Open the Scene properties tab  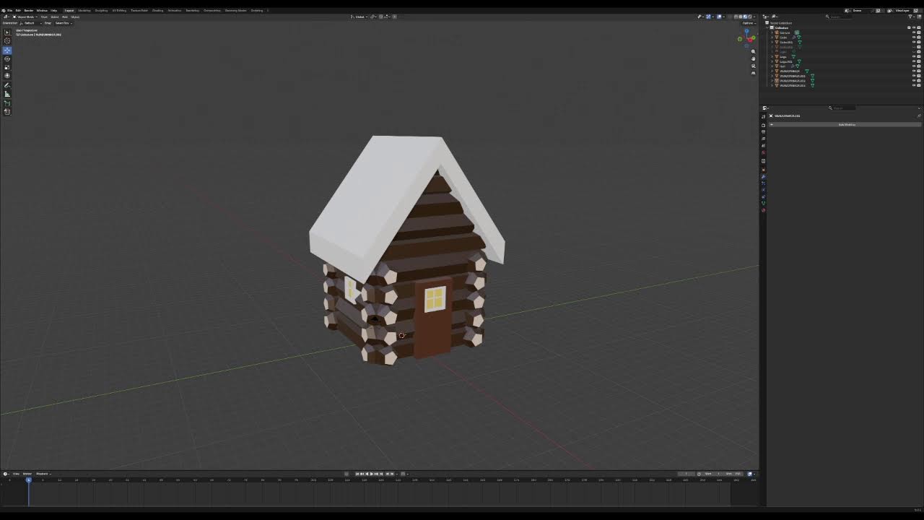click(x=763, y=145)
